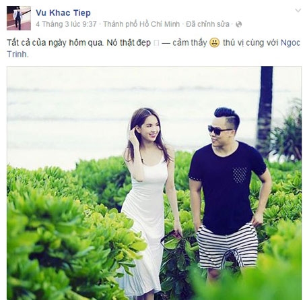Expand the post options chevron arrow
Image resolution: width=303 pixels, height=300 pixels.
tap(298, 10)
